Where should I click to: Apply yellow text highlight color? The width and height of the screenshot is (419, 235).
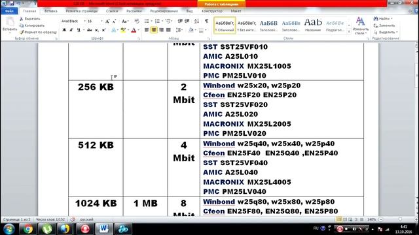(x=122, y=30)
